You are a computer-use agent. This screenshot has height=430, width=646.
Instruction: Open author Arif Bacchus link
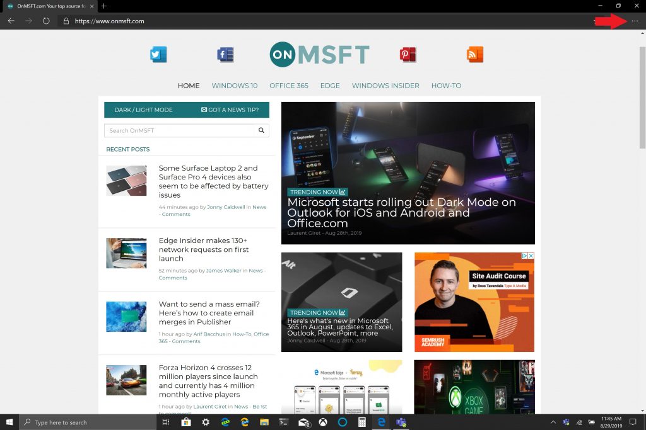pos(209,334)
